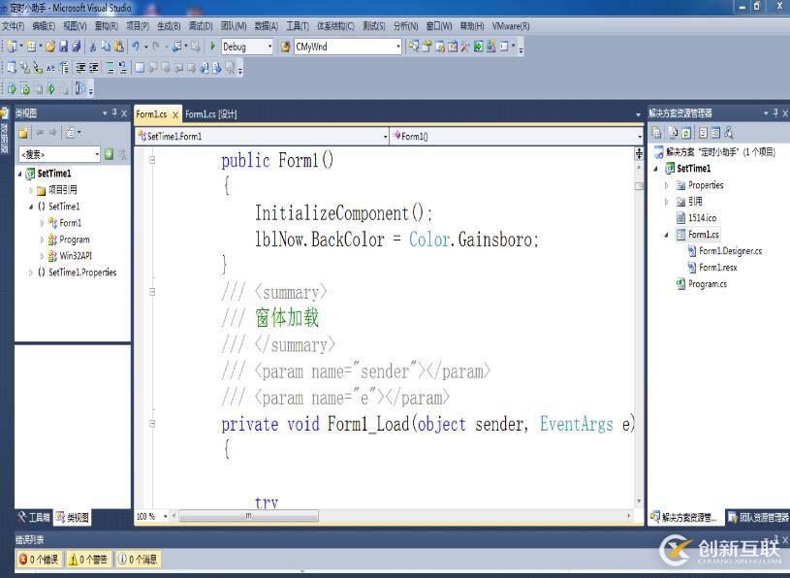Toggle auto-hide pin on 解决方案资源管理器 panel
Viewport: 790px width, 578px height.
[775, 112]
